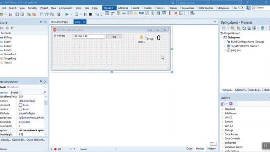Expand the ping.pas tree node
Viewport: 270px width, 152px height.
[x=225, y=50]
